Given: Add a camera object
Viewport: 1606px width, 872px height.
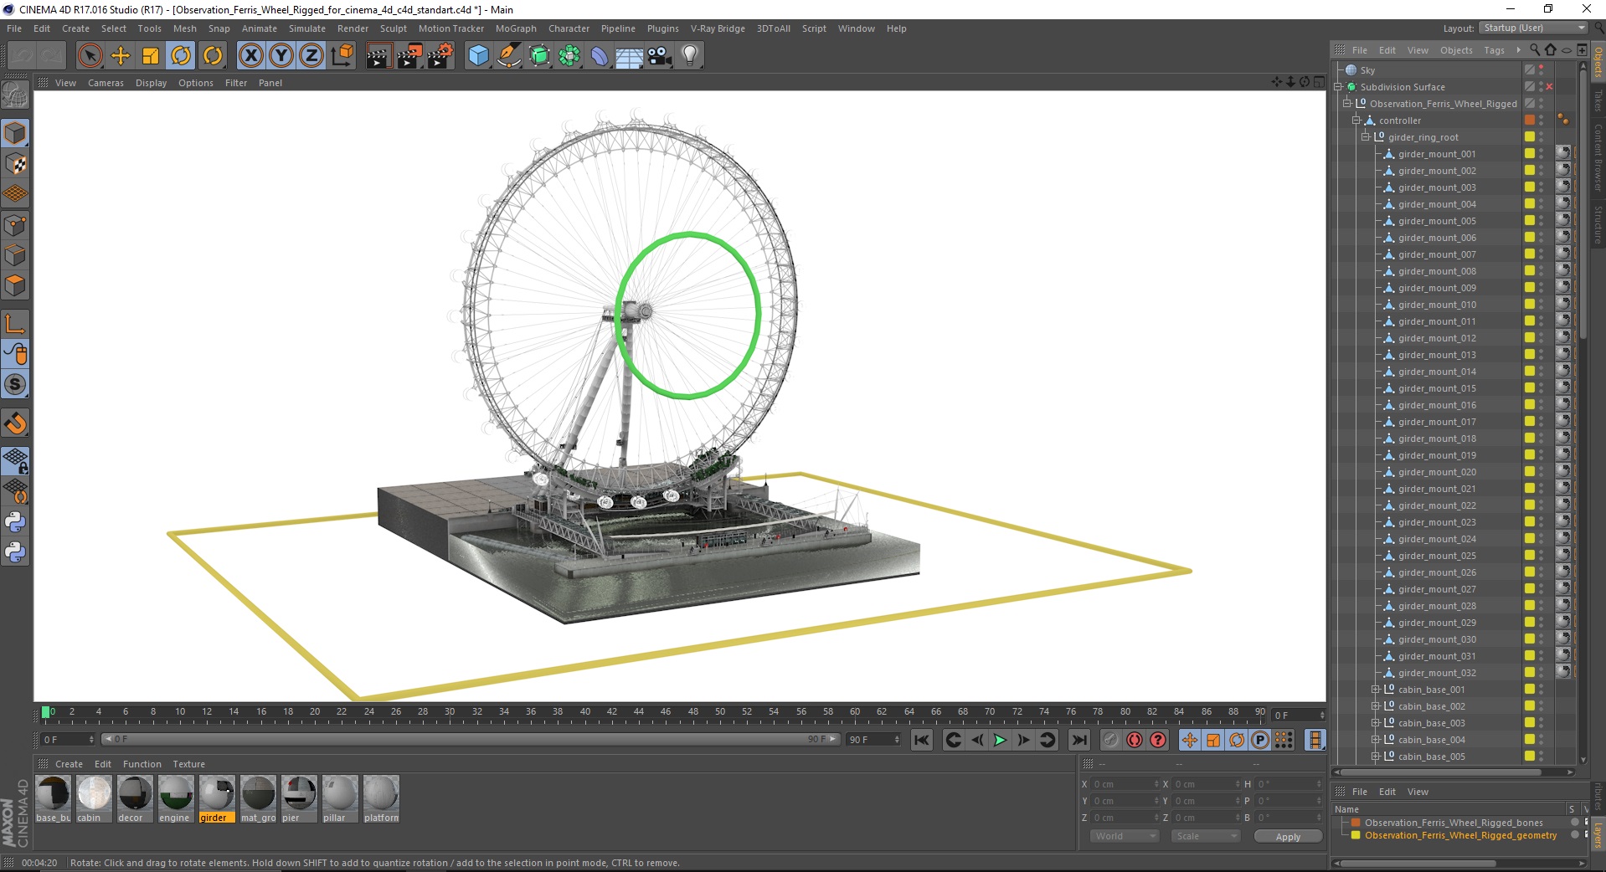Looking at the screenshot, I should 660,56.
